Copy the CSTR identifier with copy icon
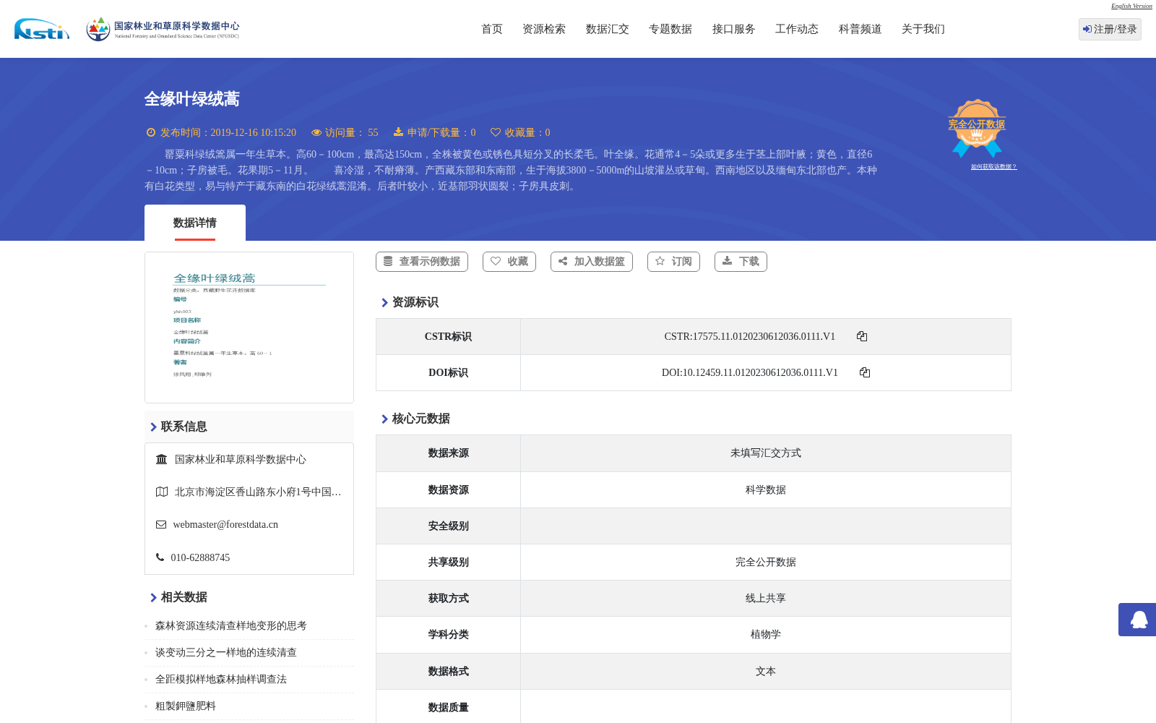Screen dimensions: 1156x723 pyautogui.click(x=862, y=336)
